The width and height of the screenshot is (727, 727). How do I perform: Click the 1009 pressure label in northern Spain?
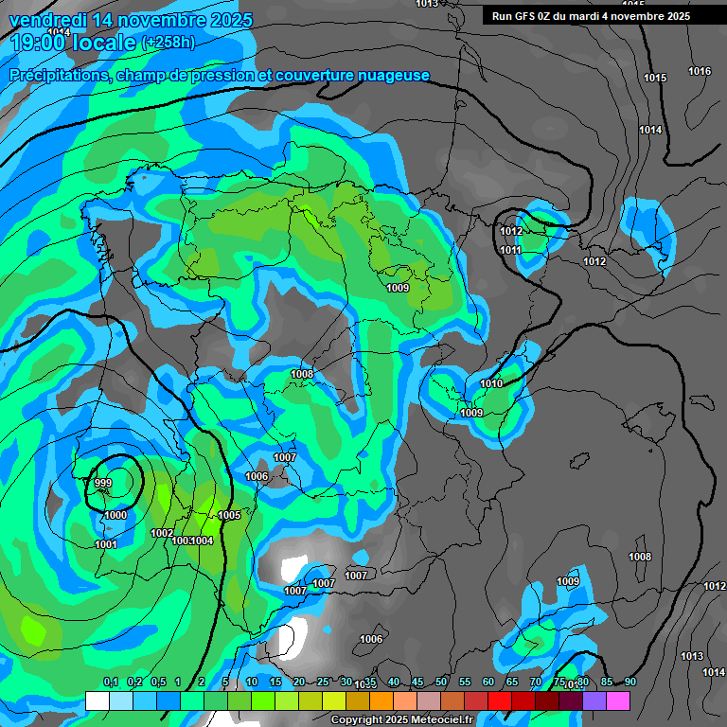(398, 288)
